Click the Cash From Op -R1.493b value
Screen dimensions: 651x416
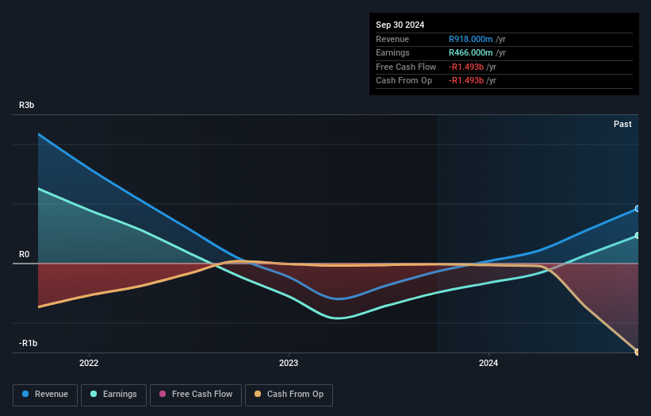click(465, 81)
